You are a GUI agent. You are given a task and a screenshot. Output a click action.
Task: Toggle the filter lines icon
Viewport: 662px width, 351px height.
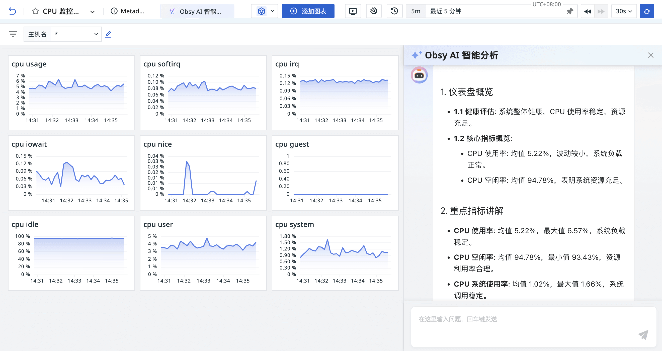[x=13, y=34]
